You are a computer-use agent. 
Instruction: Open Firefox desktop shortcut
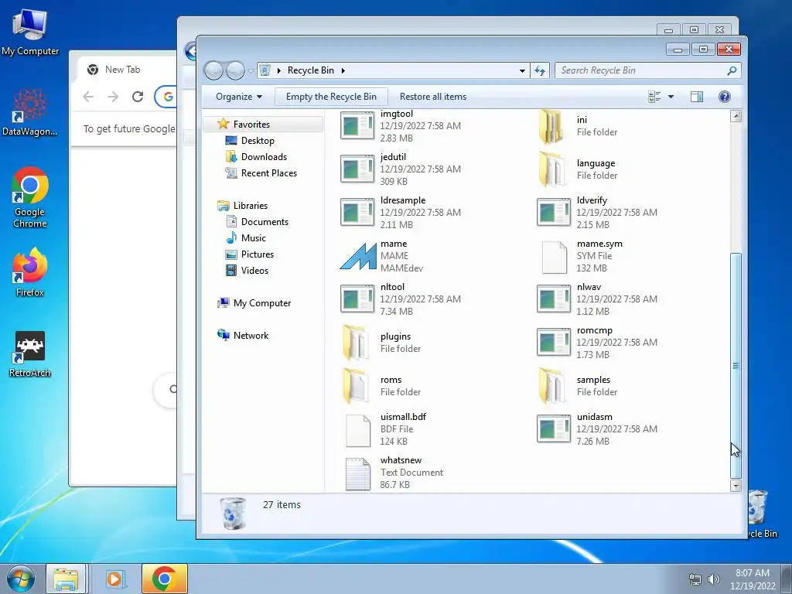pos(30,272)
